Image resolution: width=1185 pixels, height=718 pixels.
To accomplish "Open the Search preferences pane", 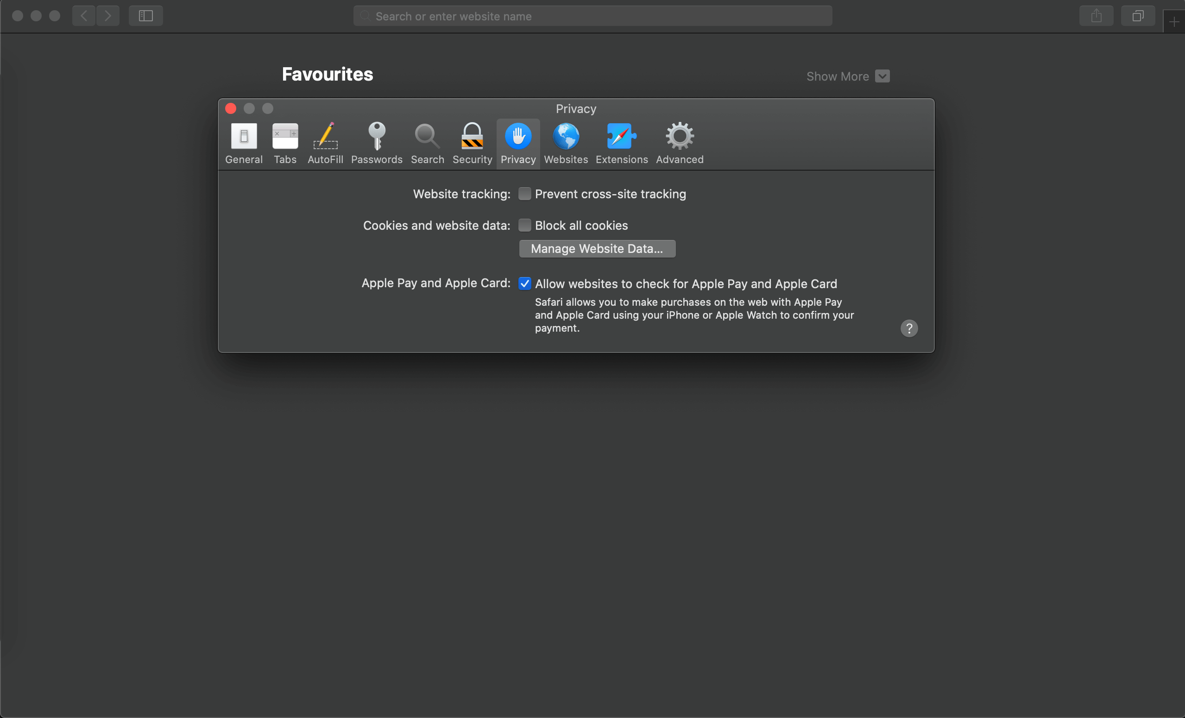I will pos(428,143).
